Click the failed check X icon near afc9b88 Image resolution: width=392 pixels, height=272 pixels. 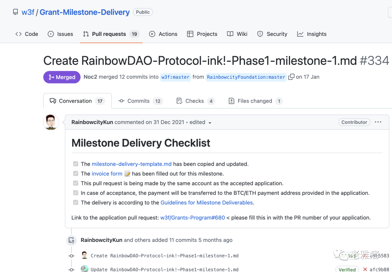pyautogui.click(x=365, y=269)
